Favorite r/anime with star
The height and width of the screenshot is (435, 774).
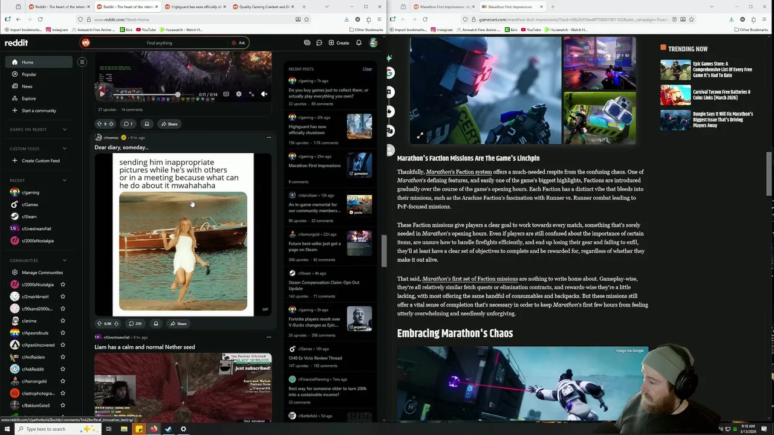[63, 321]
